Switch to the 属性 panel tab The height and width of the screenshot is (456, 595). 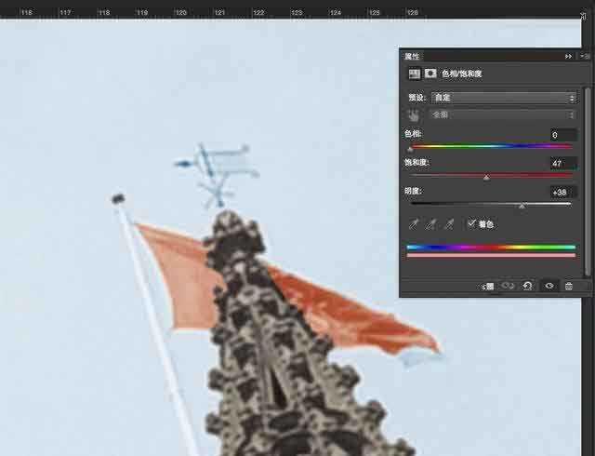coord(412,56)
